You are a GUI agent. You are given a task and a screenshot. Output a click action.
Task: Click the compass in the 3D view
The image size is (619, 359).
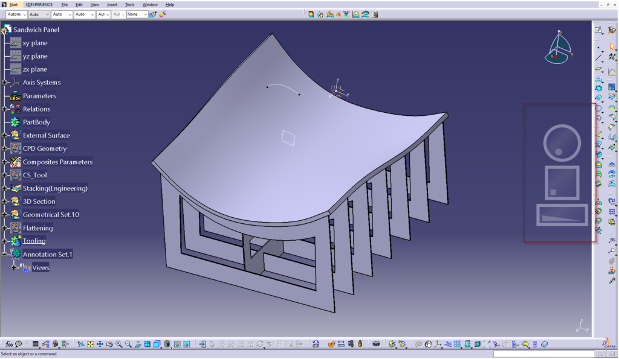[x=560, y=49]
